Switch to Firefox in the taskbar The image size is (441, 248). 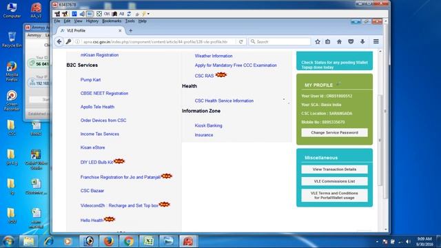pyautogui.click(x=109, y=241)
